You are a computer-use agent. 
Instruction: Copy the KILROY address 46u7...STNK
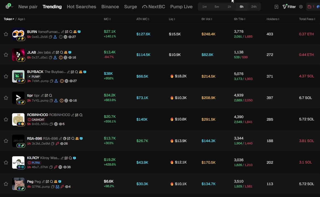pyautogui.click(x=51, y=167)
